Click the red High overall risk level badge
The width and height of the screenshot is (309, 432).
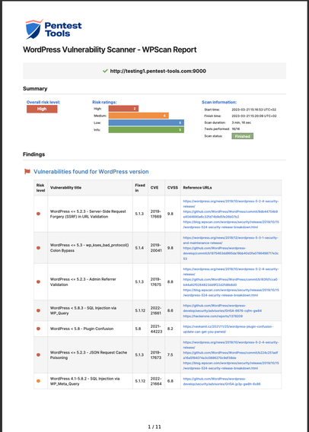point(42,109)
